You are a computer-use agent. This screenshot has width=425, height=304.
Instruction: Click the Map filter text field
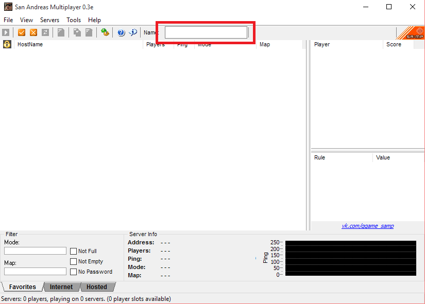(35, 271)
